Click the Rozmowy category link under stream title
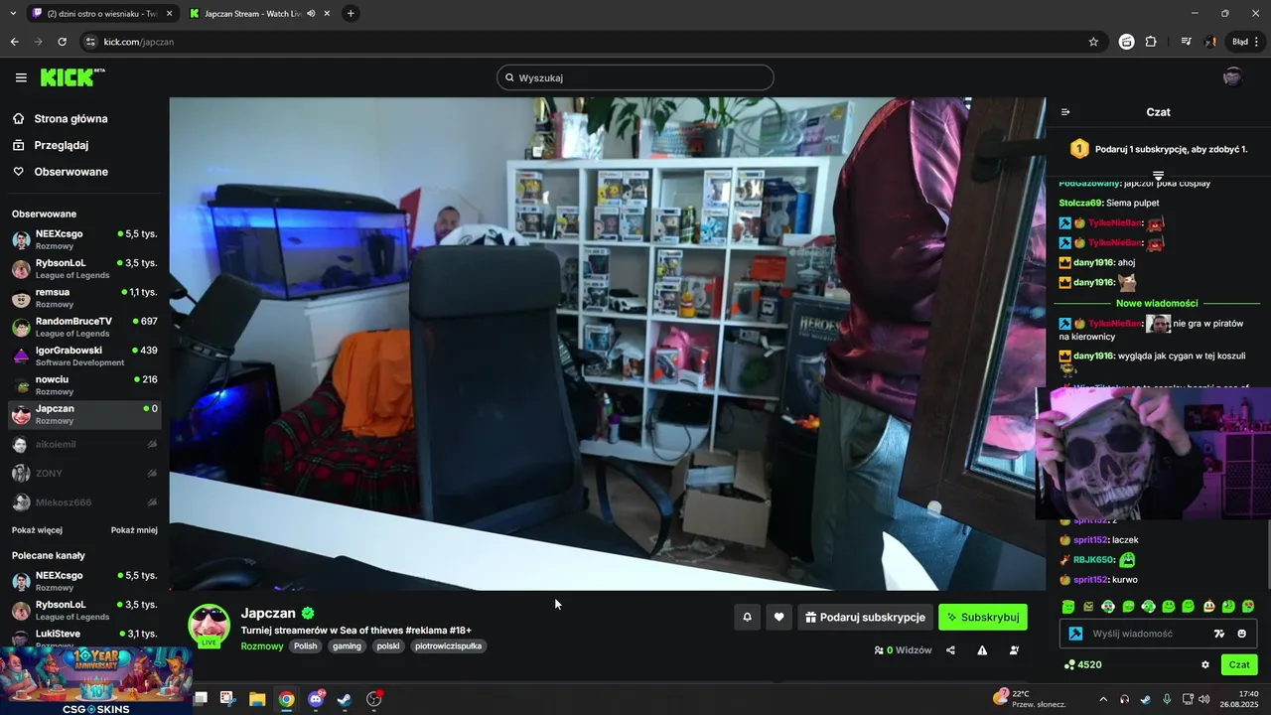Image resolution: width=1271 pixels, height=715 pixels. point(262,646)
